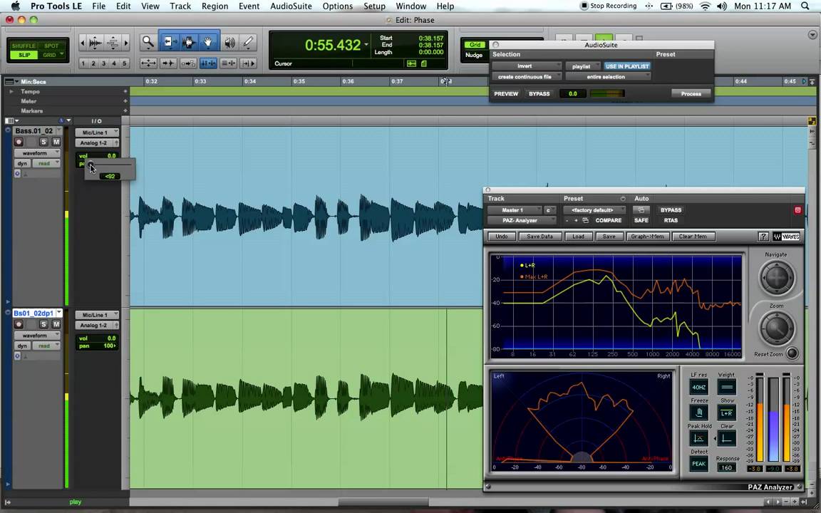Open the Region menu
Viewport: 821px width, 513px height.
tap(215, 6)
